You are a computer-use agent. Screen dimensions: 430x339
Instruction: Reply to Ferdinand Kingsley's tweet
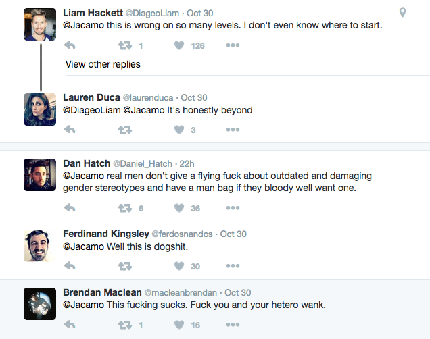70,267
